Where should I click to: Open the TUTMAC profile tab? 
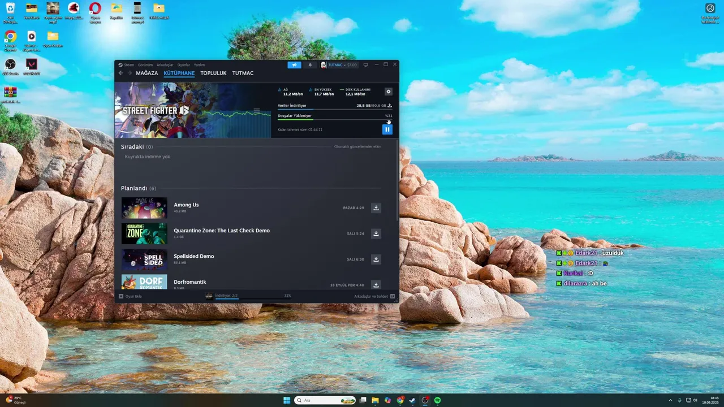coord(243,73)
